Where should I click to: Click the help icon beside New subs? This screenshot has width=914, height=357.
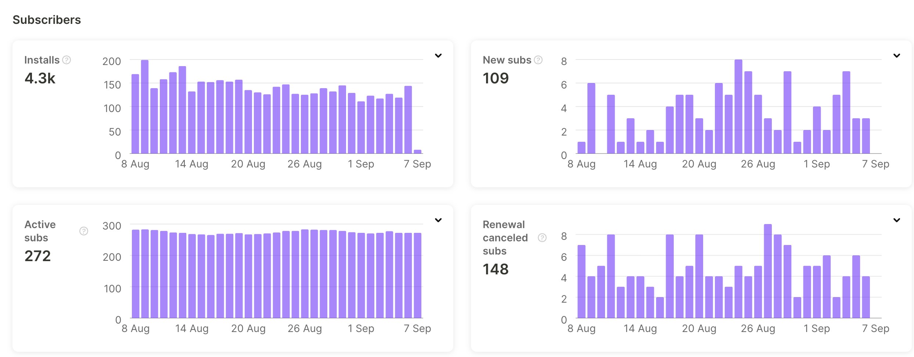click(538, 60)
